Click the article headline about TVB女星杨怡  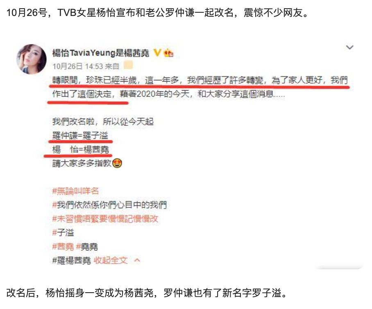click(158, 13)
